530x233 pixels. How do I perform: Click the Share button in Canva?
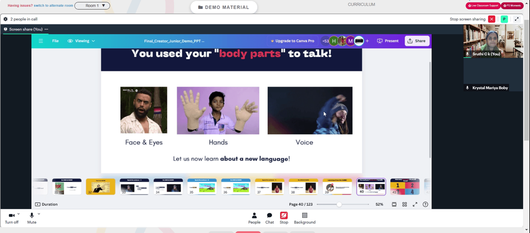(x=417, y=41)
